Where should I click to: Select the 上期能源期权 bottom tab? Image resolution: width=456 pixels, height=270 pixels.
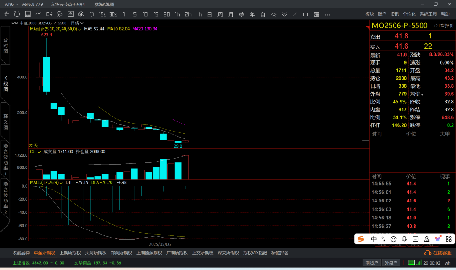point(149,253)
